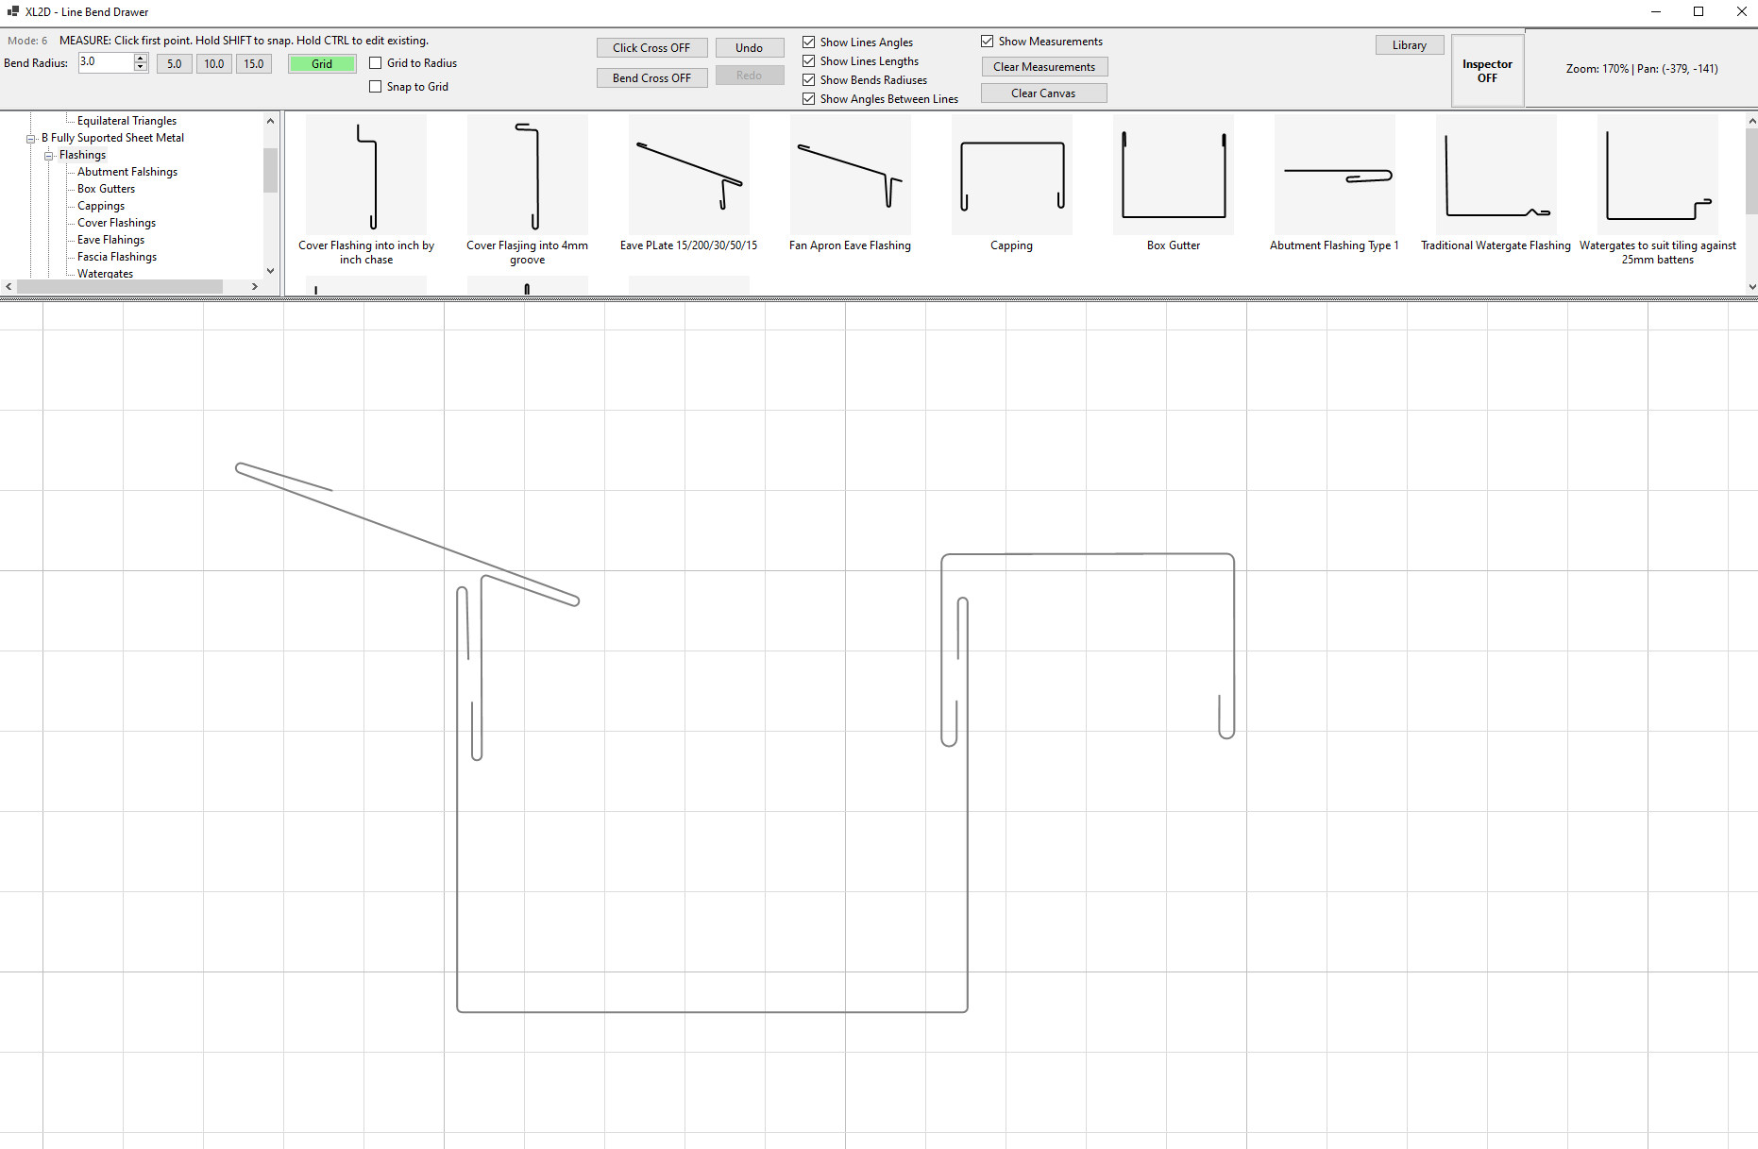Viewport: 1758px width, 1149px height.
Task: Select Cover Flashings in the tree
Action: coord(115,222)
